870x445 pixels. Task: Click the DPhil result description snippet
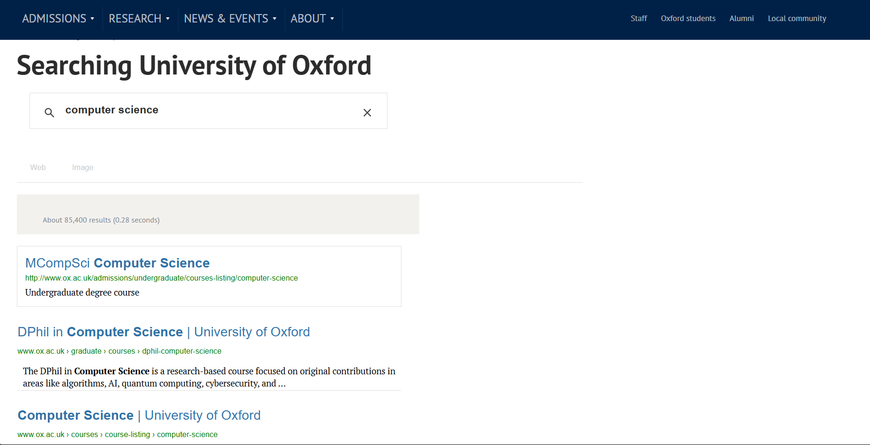(209, 377)
